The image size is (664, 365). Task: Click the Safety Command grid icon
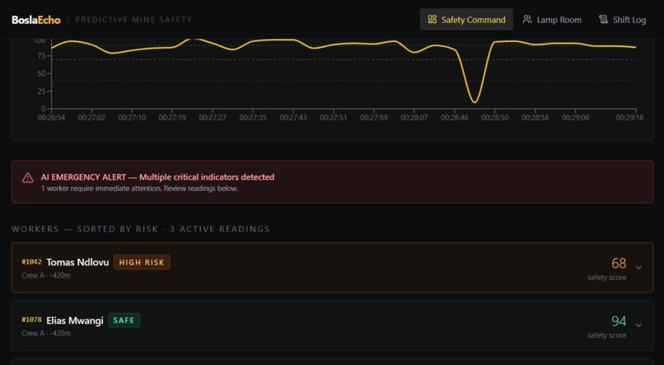pyautogui.click(x=432, y=20)
